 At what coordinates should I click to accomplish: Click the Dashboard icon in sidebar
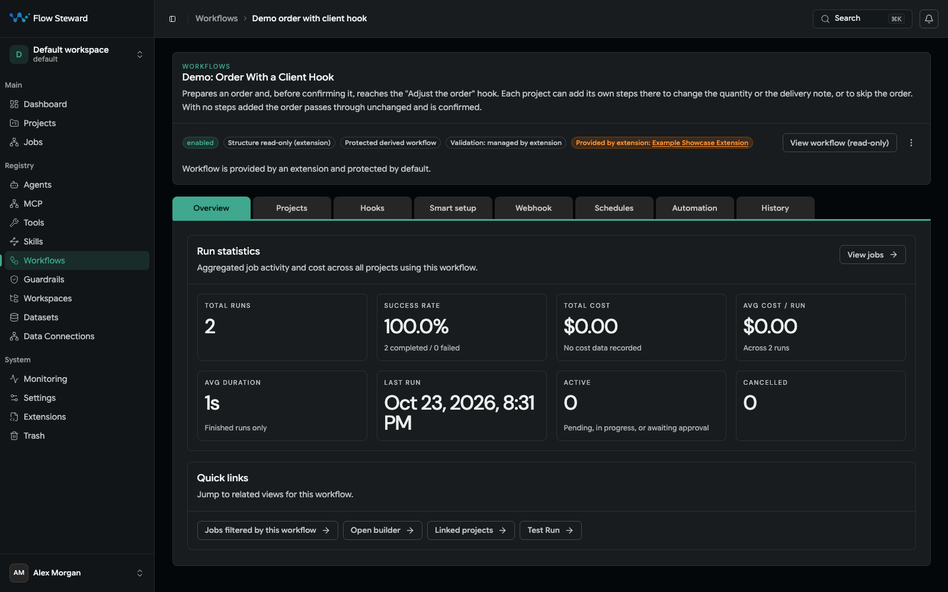tap(14, 104)
